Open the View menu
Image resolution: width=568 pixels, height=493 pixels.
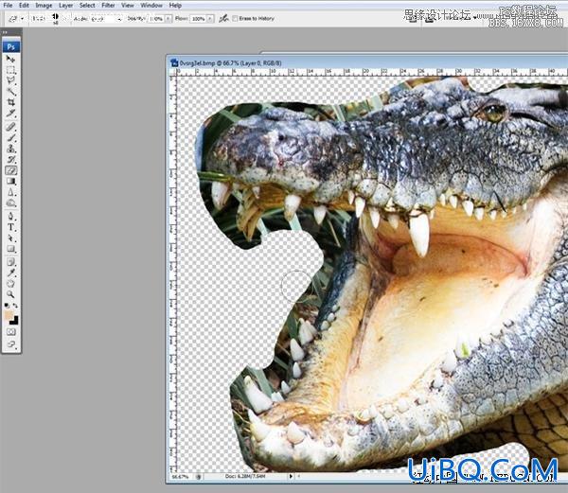[128, 5]
